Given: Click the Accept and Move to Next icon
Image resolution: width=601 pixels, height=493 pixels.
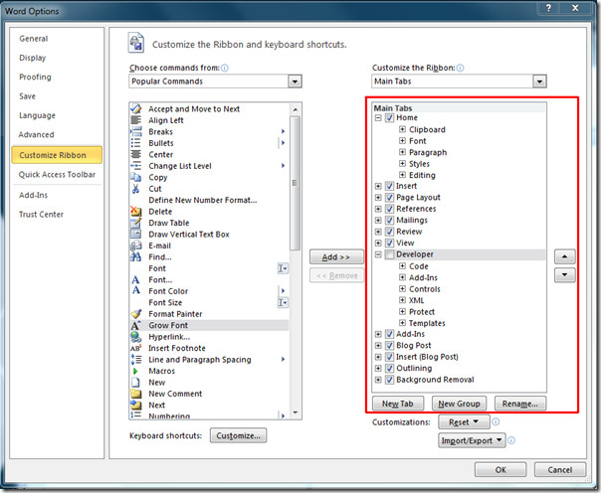Looking at the screenshot, I should tap(135, 108).
